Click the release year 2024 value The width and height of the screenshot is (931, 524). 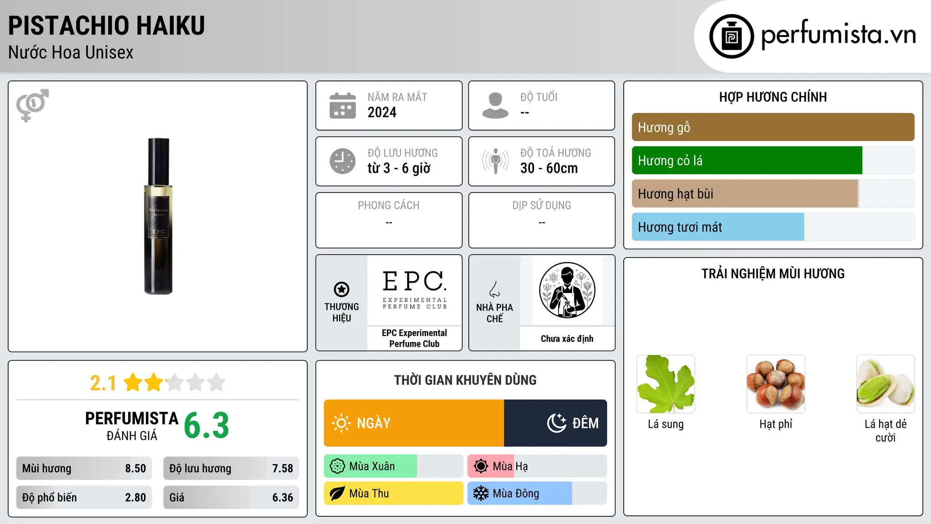click(x=382, y=112)
